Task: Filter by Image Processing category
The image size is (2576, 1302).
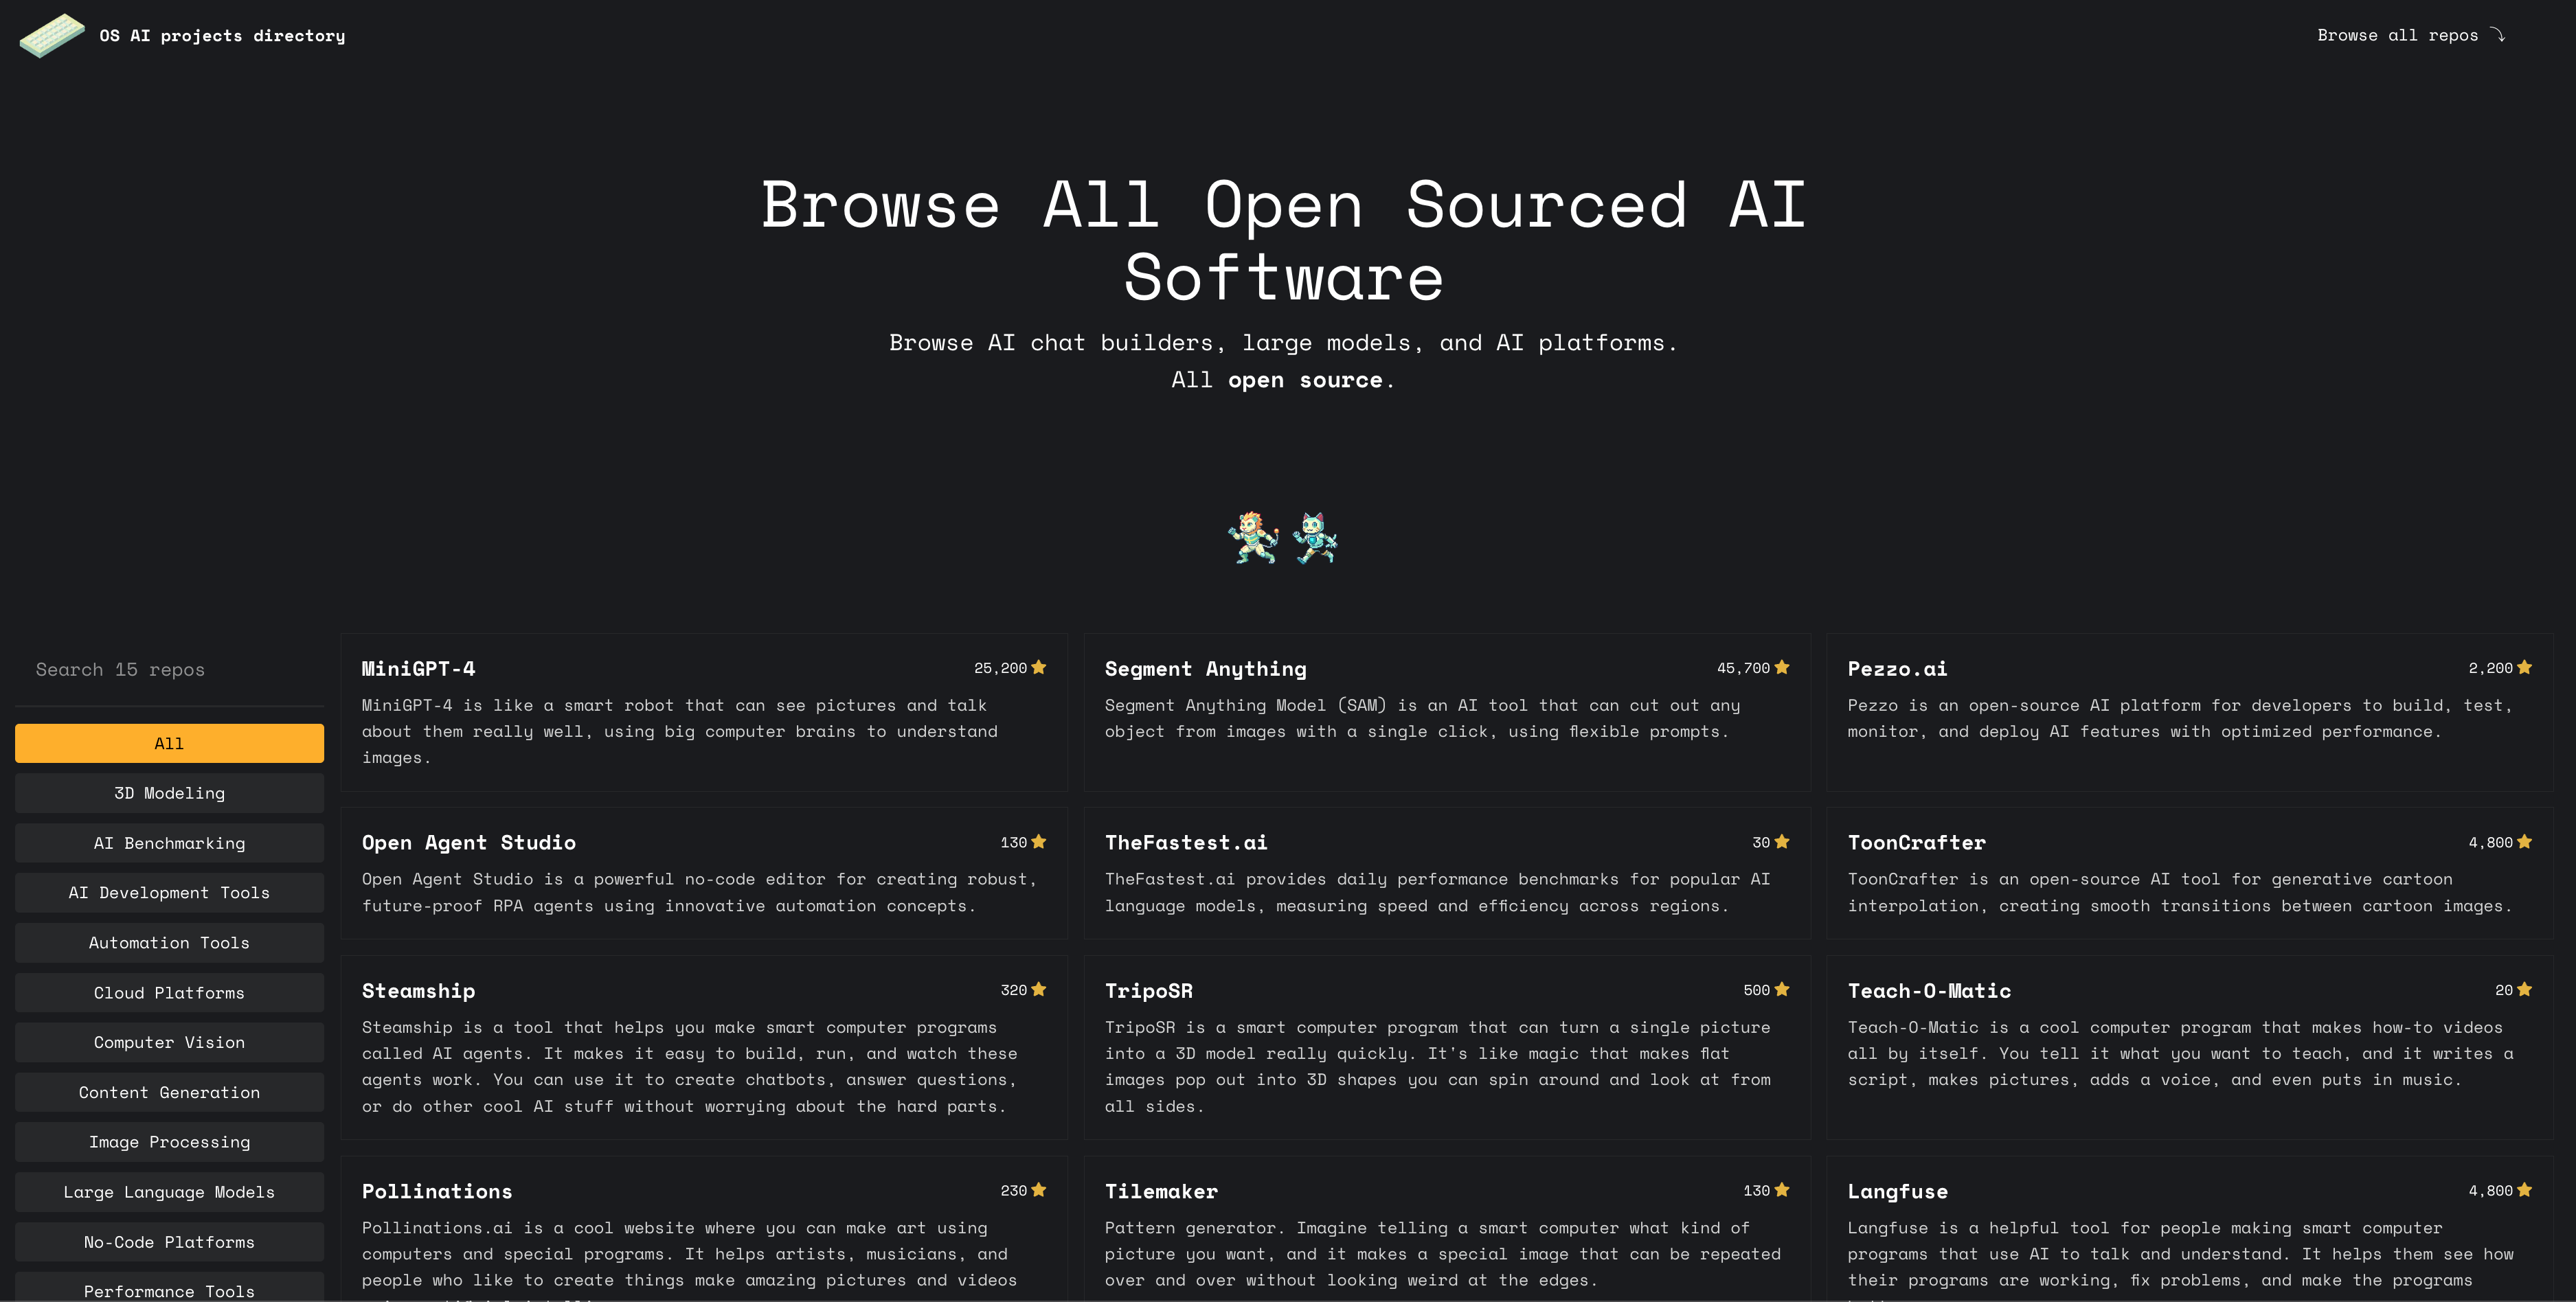Action: point(169,1142)
